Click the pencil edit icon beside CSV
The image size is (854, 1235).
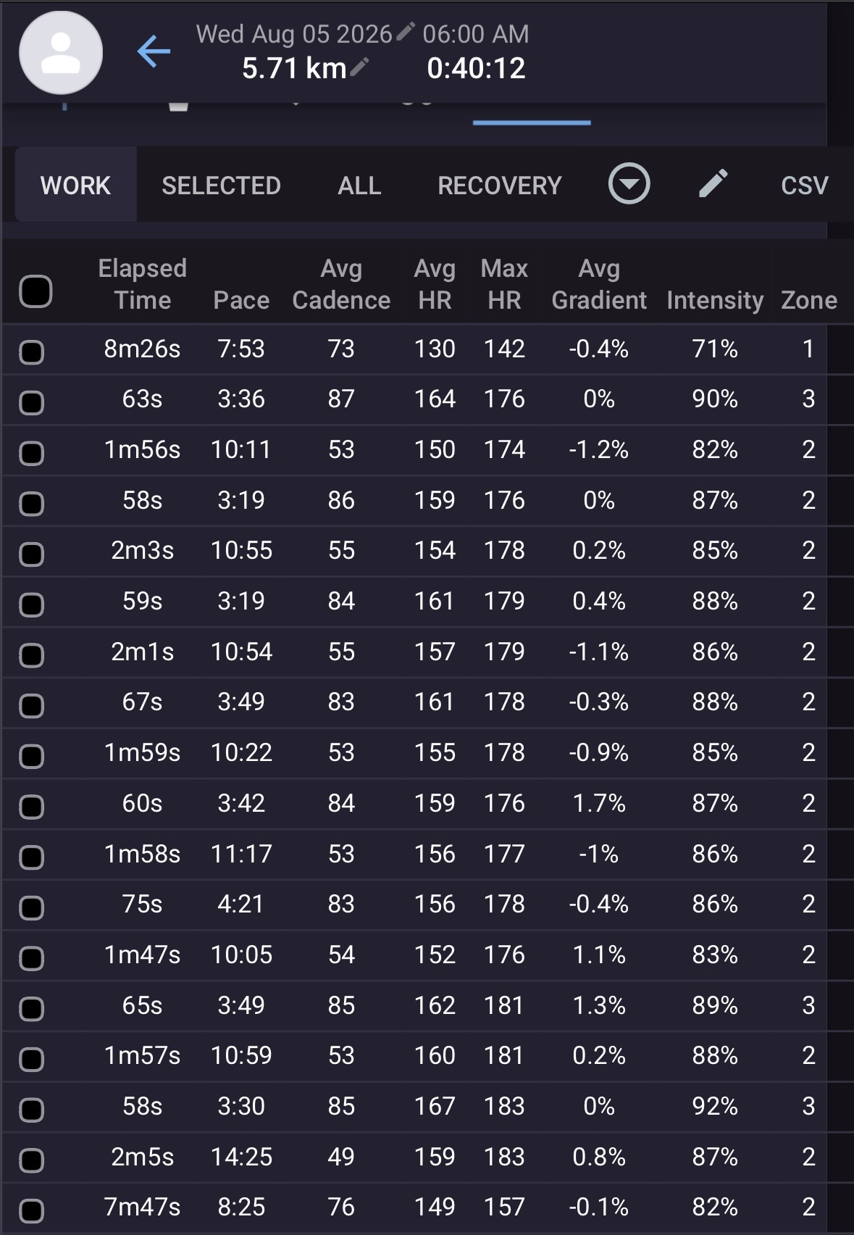click(713, 184)
